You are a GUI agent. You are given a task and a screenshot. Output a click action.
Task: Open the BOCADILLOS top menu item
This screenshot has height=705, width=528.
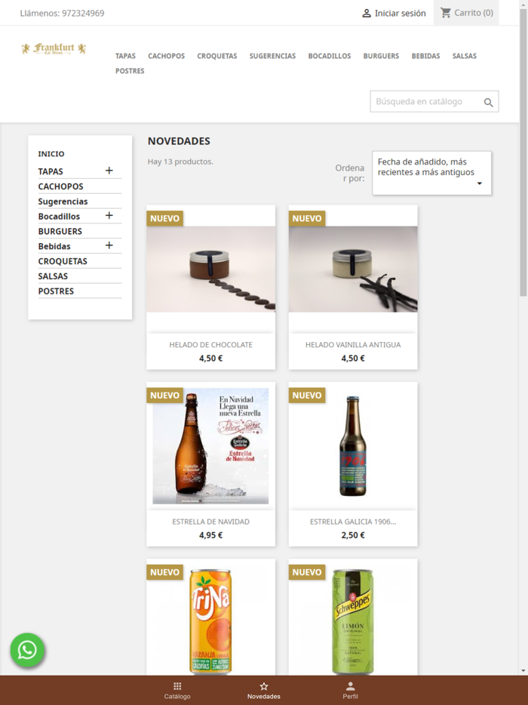[330, 56]
